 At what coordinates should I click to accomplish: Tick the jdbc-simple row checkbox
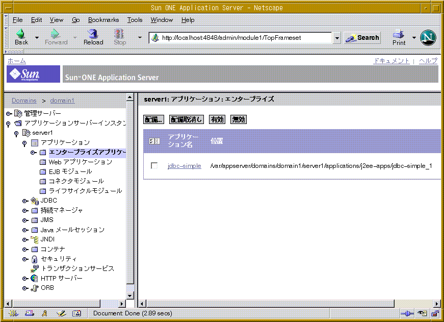[x=154, y=165]
